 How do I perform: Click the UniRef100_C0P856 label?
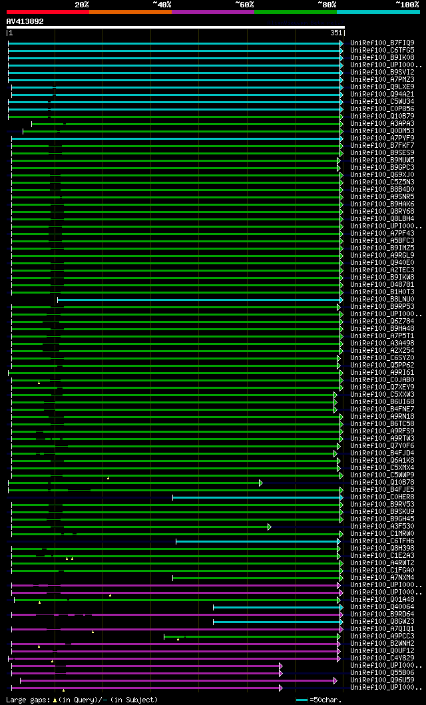pos(383,109)
